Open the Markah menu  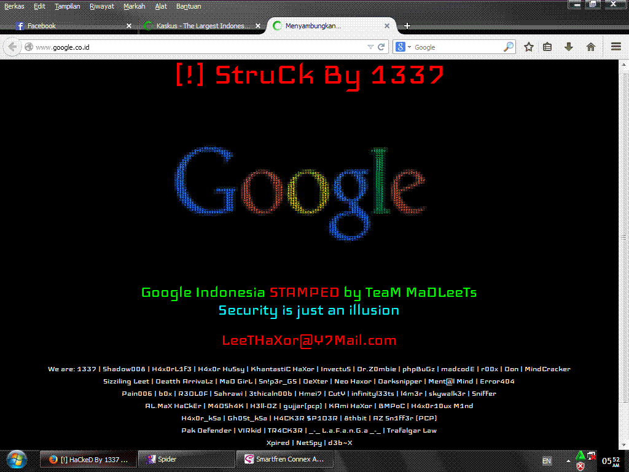(135, 6)
